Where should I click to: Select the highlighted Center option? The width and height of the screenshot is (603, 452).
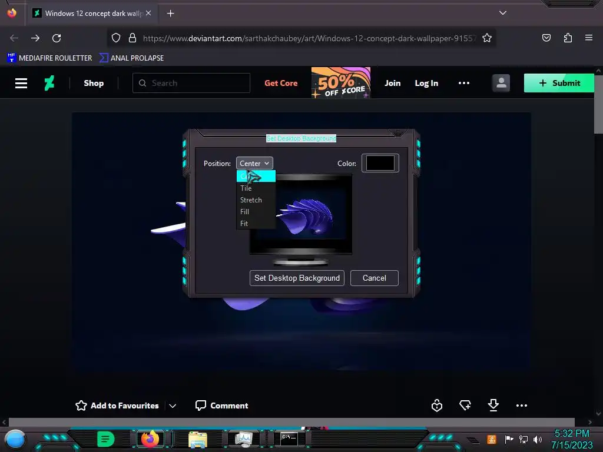click(256, 176)
